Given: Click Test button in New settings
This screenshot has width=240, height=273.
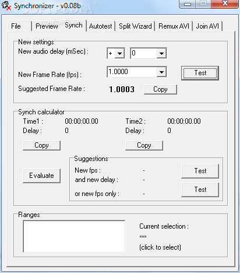Looking at the screenshot, I should point(200,73).
